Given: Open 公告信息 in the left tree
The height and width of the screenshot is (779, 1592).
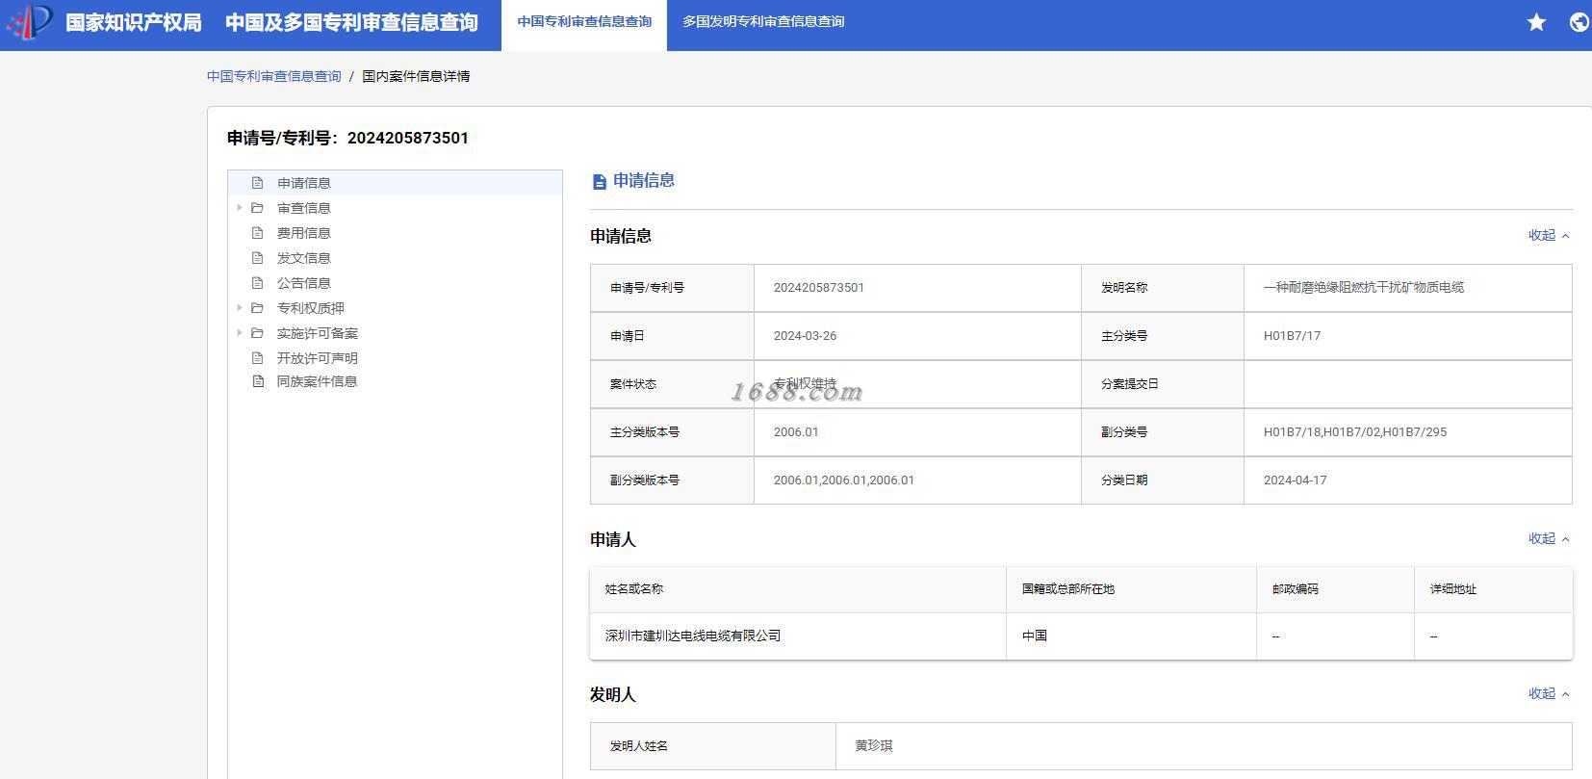Looking at the screenshot, I should (304, 283).
